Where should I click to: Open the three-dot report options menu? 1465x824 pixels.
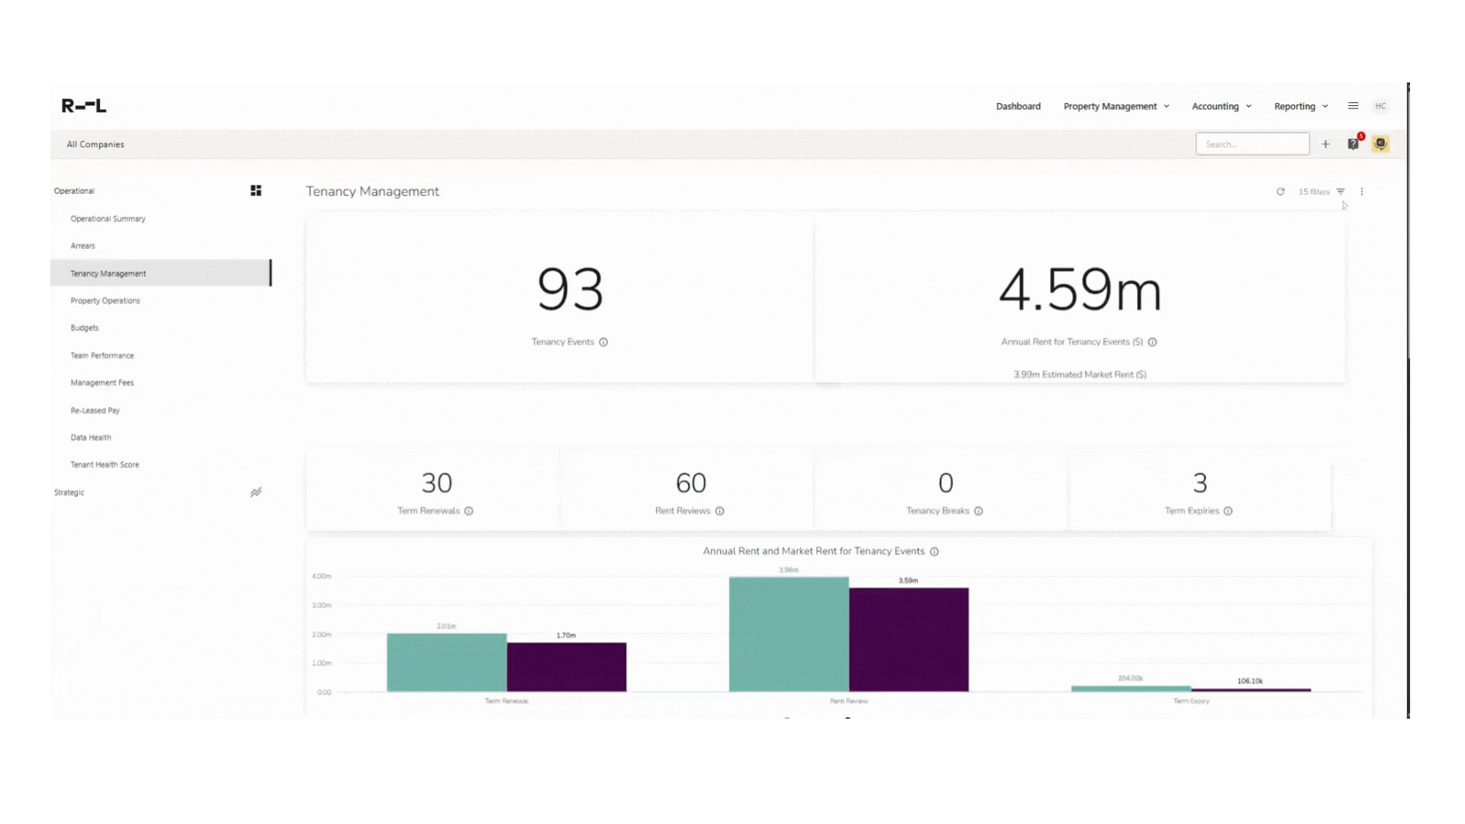pos(1363,192)
